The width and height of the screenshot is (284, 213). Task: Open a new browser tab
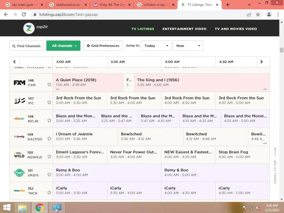click(x=228, y=5)
